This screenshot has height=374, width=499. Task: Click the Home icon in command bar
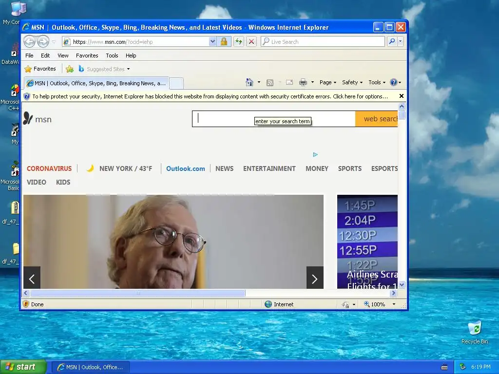click(x=249, y=82)
